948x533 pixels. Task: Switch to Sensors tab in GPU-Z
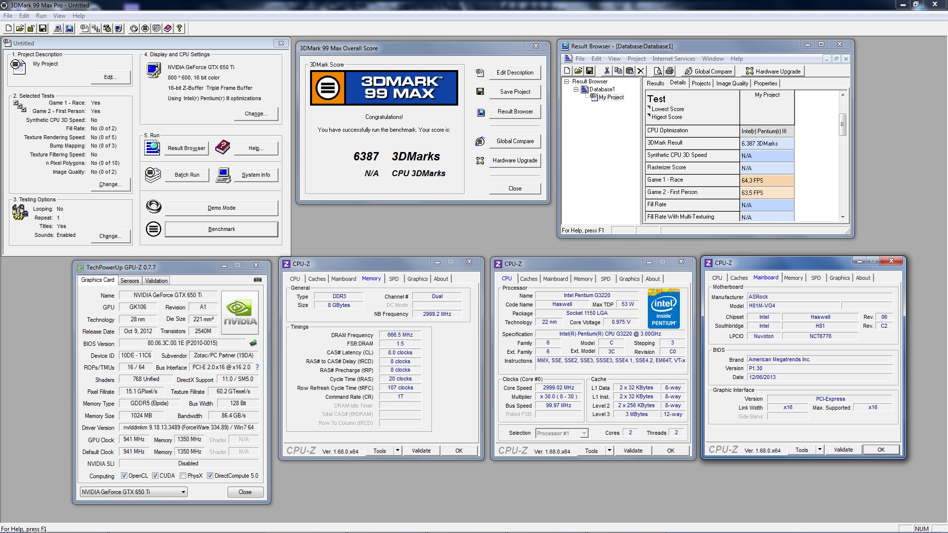[130, 281]
